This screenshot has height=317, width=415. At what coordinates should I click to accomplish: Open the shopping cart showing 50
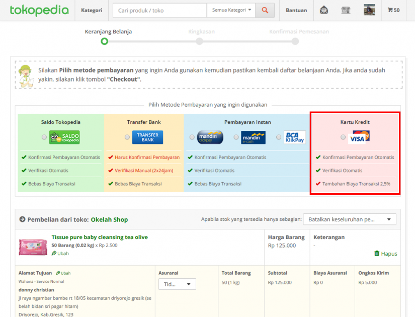394,10
